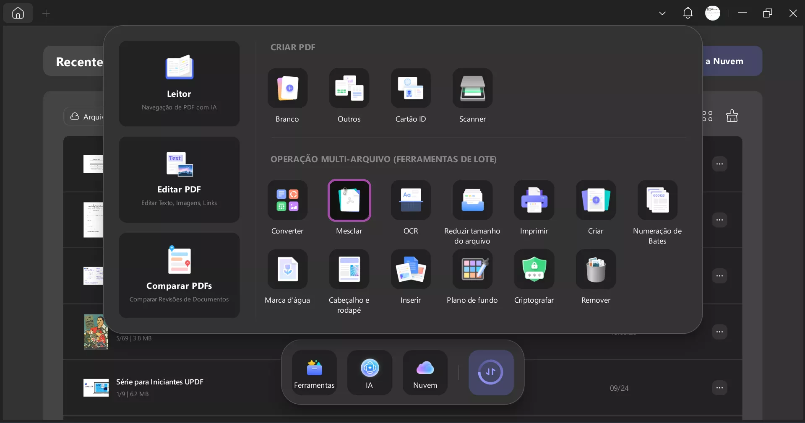Open the Leitor PDF navigation card
The height and width of the screenshot is (423, 805).
[x=179, y=83]
